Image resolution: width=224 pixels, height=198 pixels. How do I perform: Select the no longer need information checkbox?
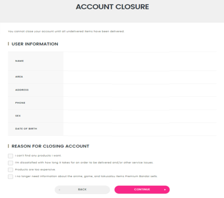coord(10,177)
